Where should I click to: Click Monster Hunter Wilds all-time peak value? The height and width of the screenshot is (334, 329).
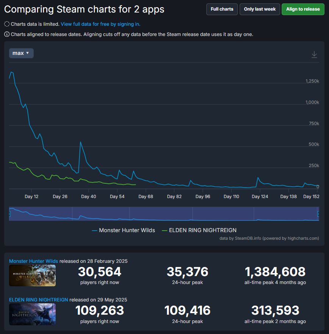coord(275,272)
